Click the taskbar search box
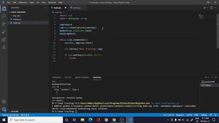Image resolution: width=219 pixels, height=123 pixels. click(x=35, y=120)
